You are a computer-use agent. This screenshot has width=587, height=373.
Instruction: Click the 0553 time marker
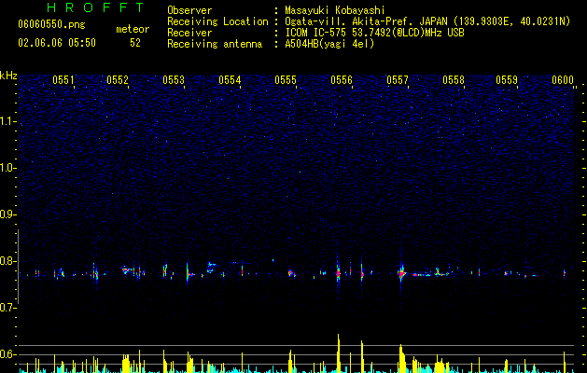[x=174, y=80]
